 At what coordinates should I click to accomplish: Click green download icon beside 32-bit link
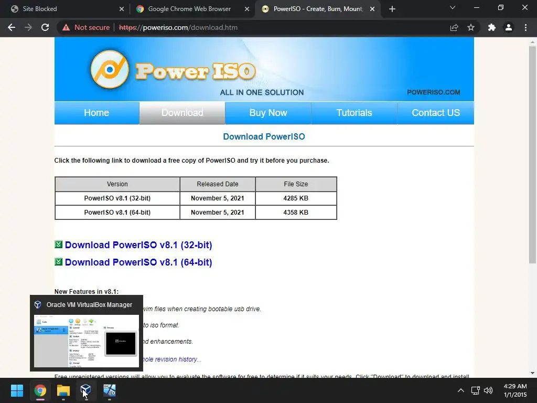click(x=59, y=245)
